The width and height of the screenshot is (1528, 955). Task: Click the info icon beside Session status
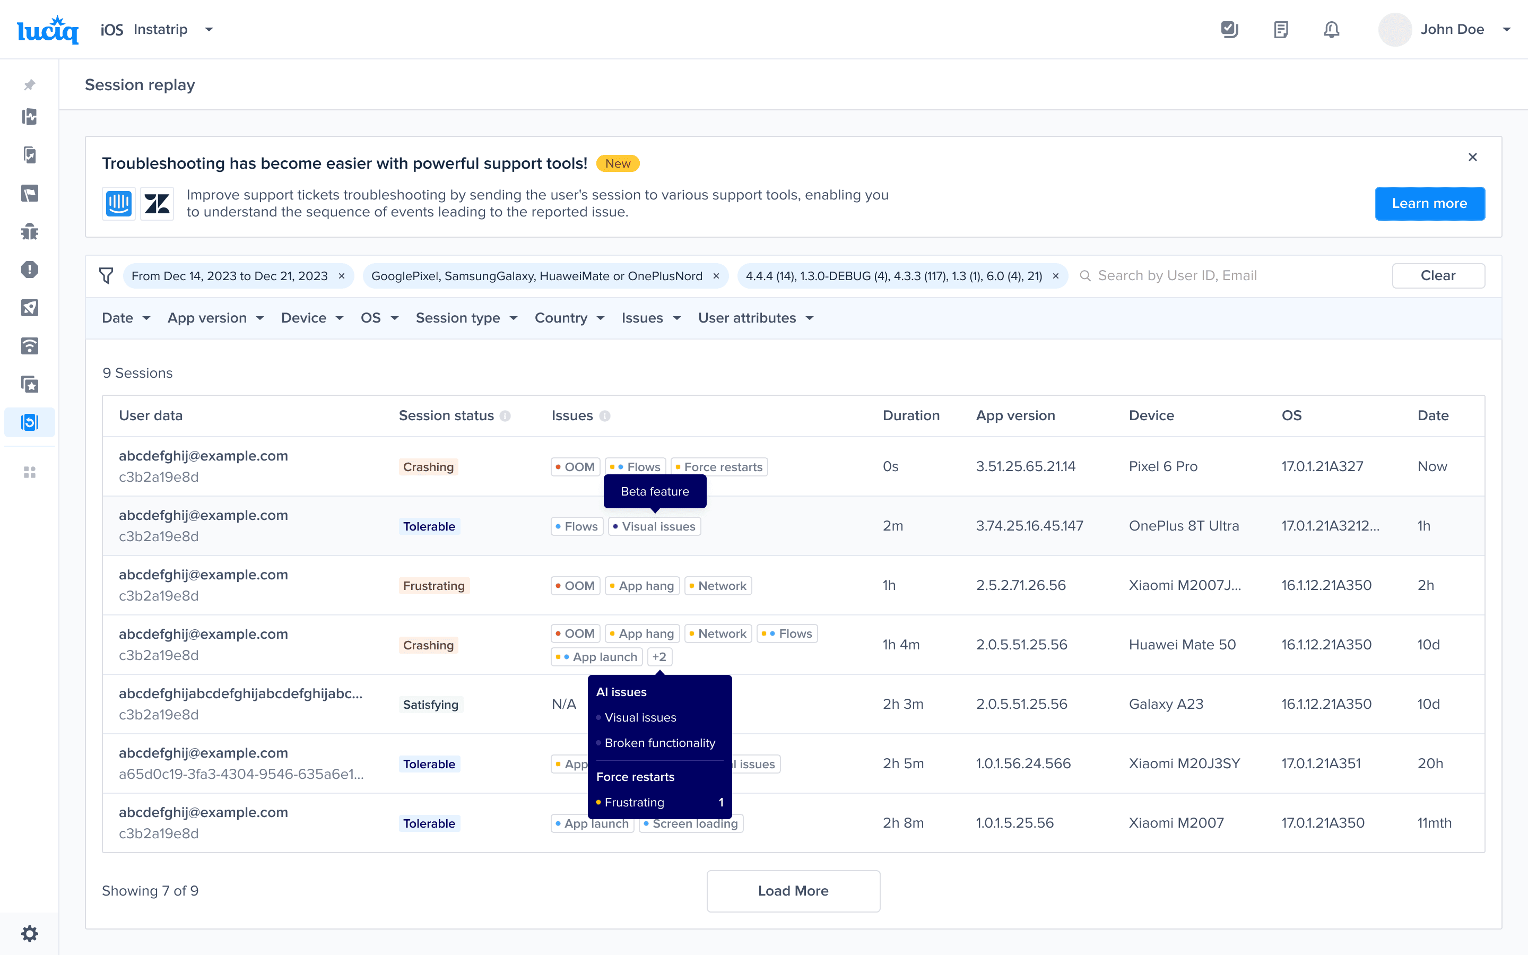point(505,415)
